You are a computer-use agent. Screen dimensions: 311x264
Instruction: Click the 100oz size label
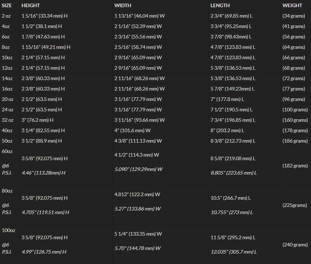click(9, 230)
